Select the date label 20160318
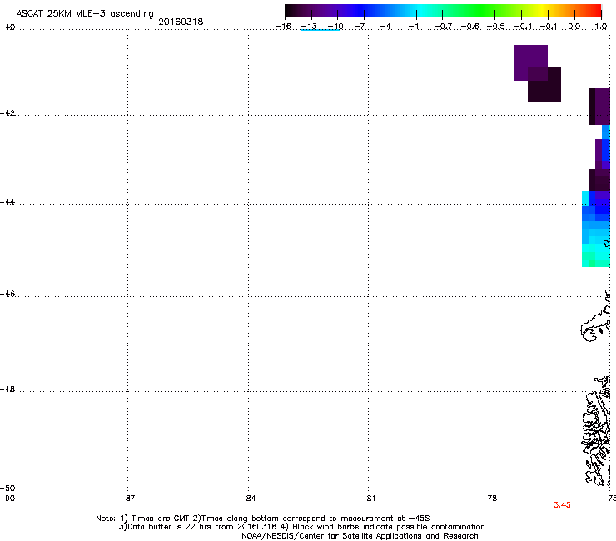 (181, 22)
